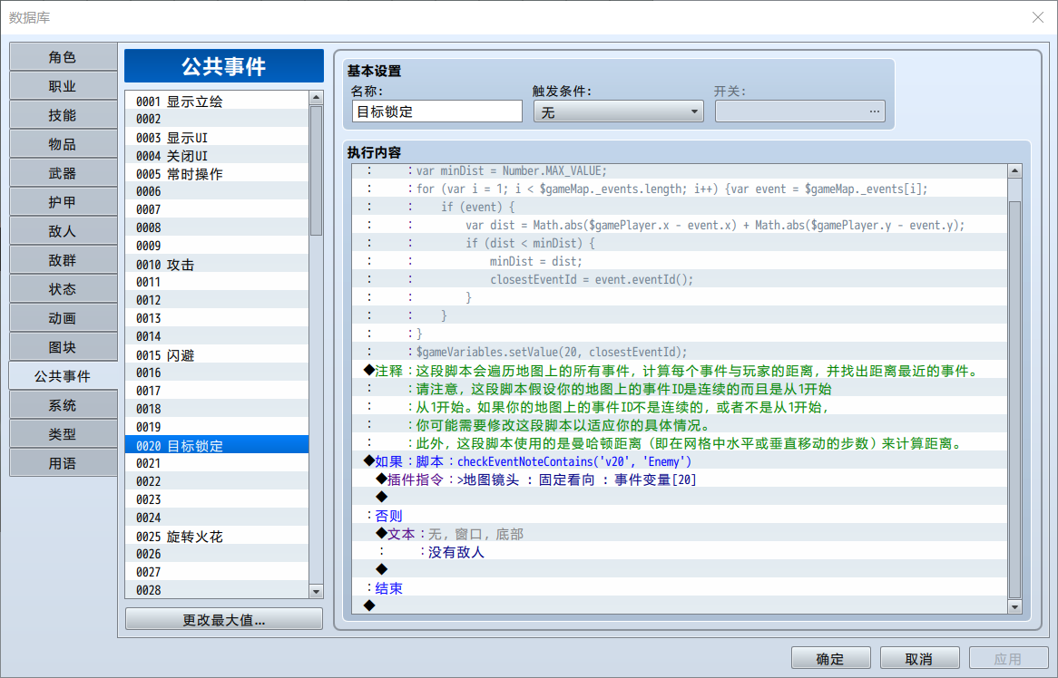Select the 插件指令 地图镜头 固定看向 line

pos(680,479)
